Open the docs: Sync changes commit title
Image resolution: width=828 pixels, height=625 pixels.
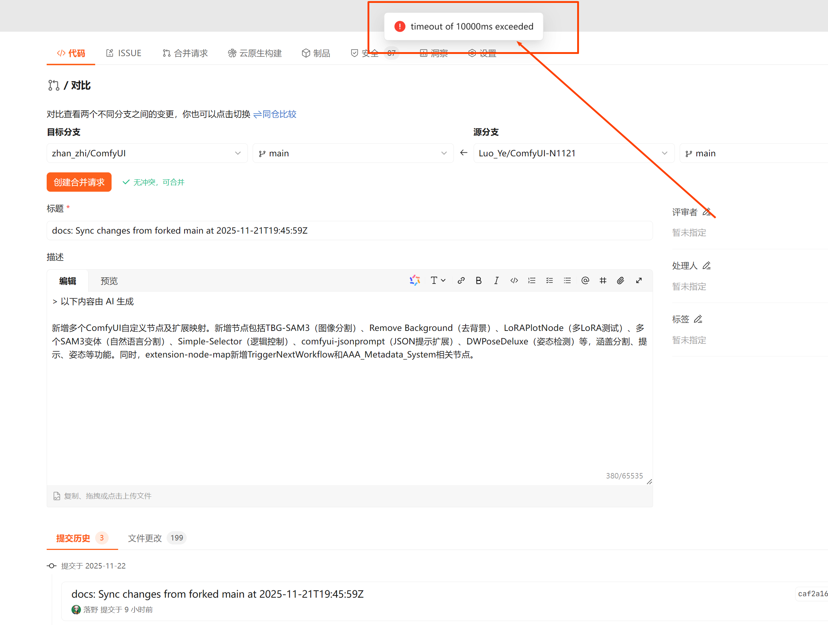tap(217, 594)
